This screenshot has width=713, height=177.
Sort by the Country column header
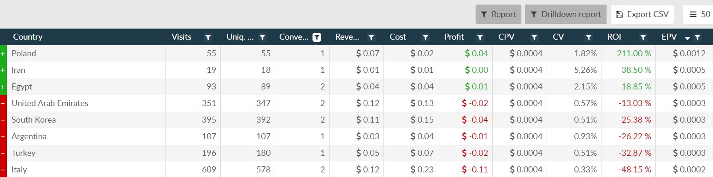click(28, 37)
